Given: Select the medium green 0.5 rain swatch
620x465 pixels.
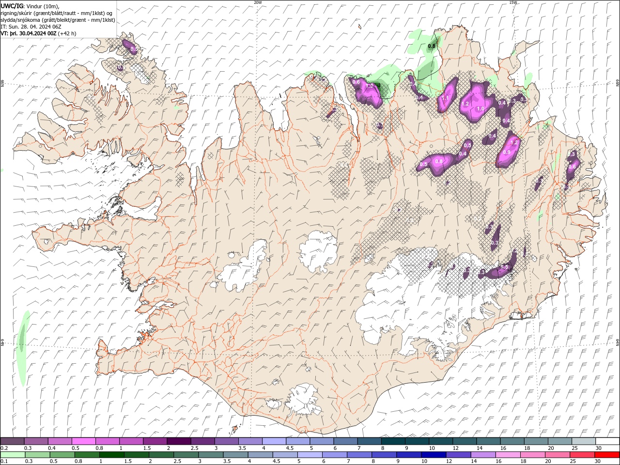Looking at the screenshot, I should point(62,455).
